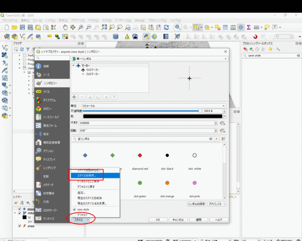The height and width of the screenshot is (241, 302).
Task: Open the プロジェクト menu in menu bar
Action: click(x=9, y=20)
